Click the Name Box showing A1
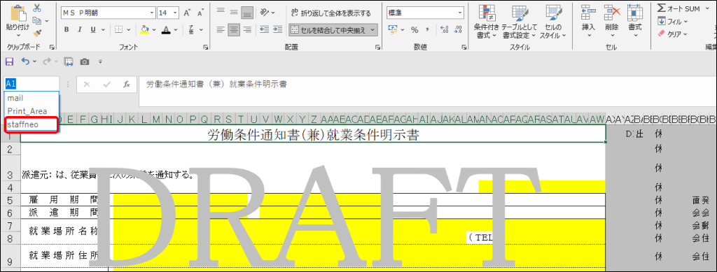Viewport: 717px width, 272px height. [32, 84]
